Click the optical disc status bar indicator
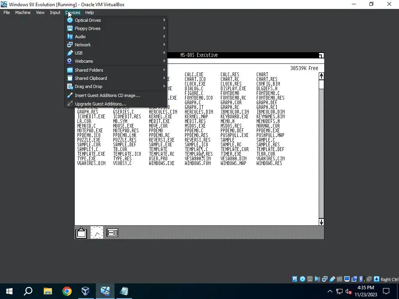 click(x=302, y=279)
